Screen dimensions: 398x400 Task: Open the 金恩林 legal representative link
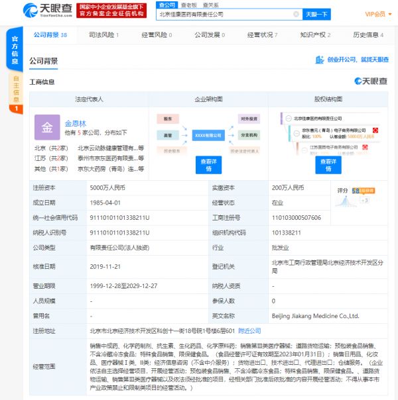coord(76,123)
